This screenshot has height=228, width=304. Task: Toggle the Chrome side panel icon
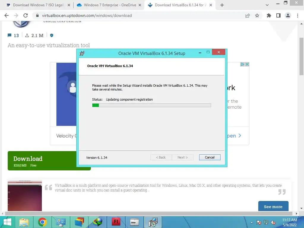(x=278, y=15)
